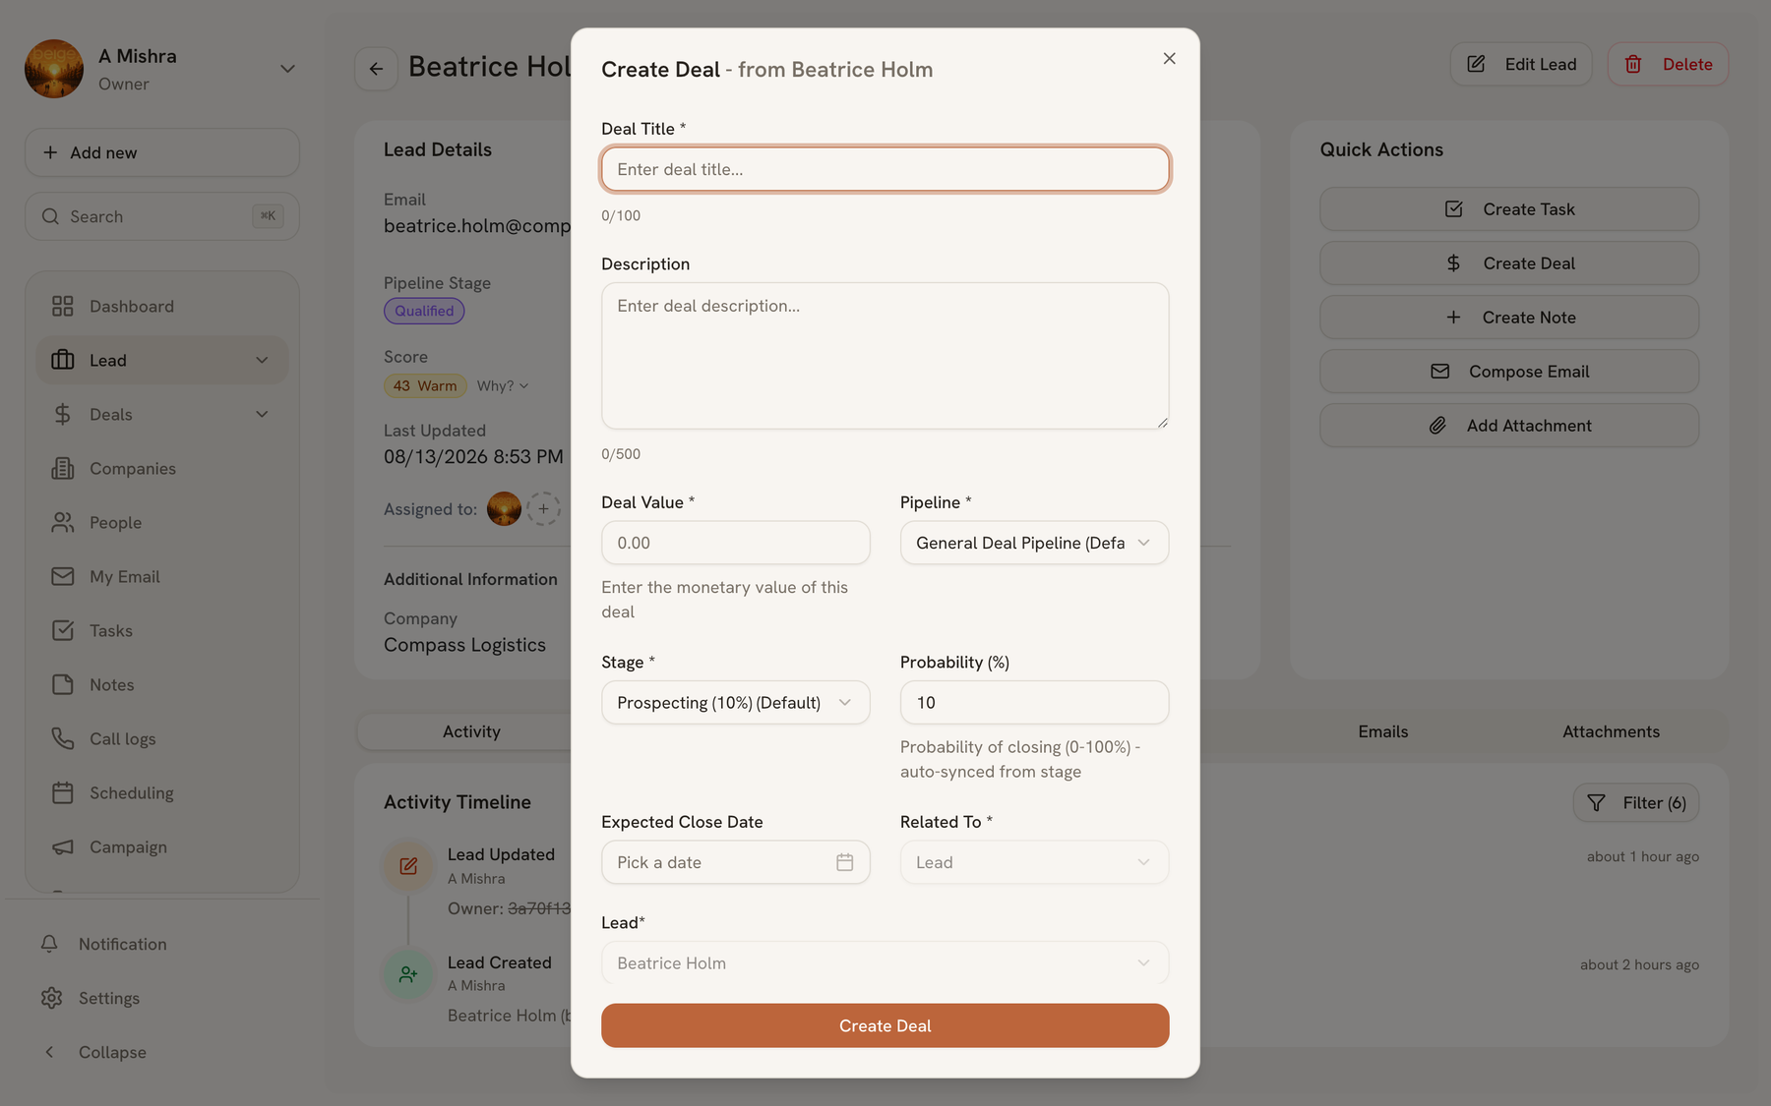1771x1106 pixels.
Task: Click the Delete lead button
Action: 1668,64
